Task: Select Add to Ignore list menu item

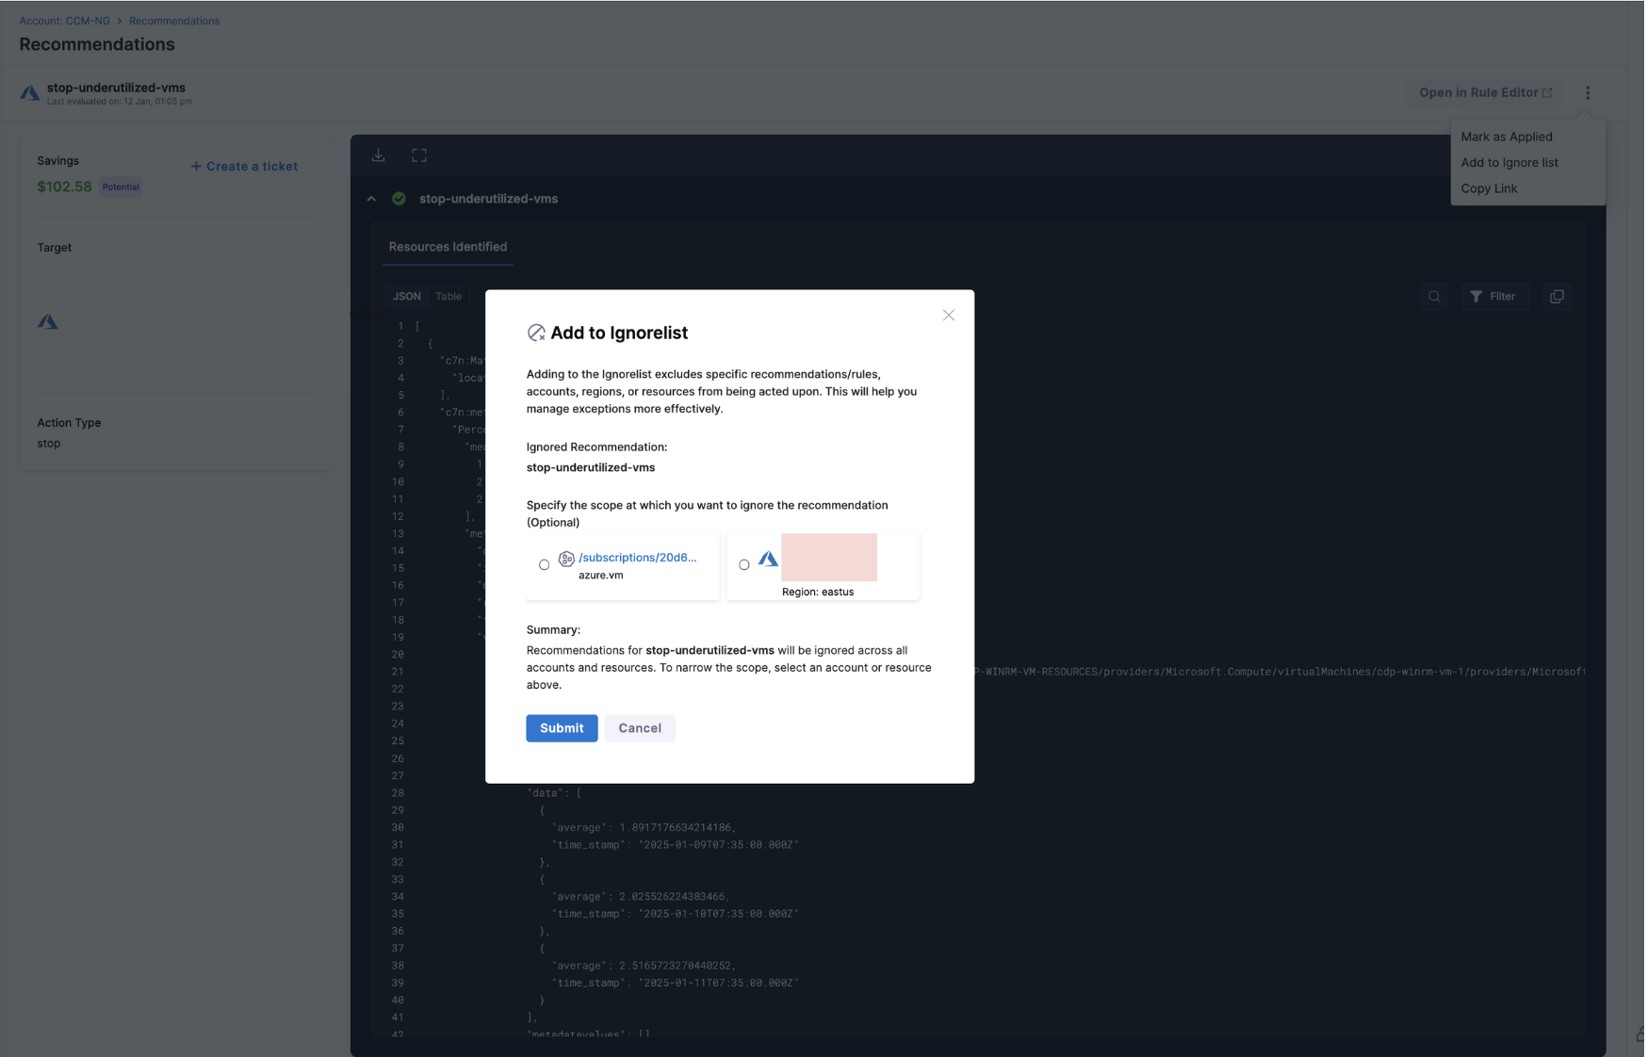Action: (1508, 163)
